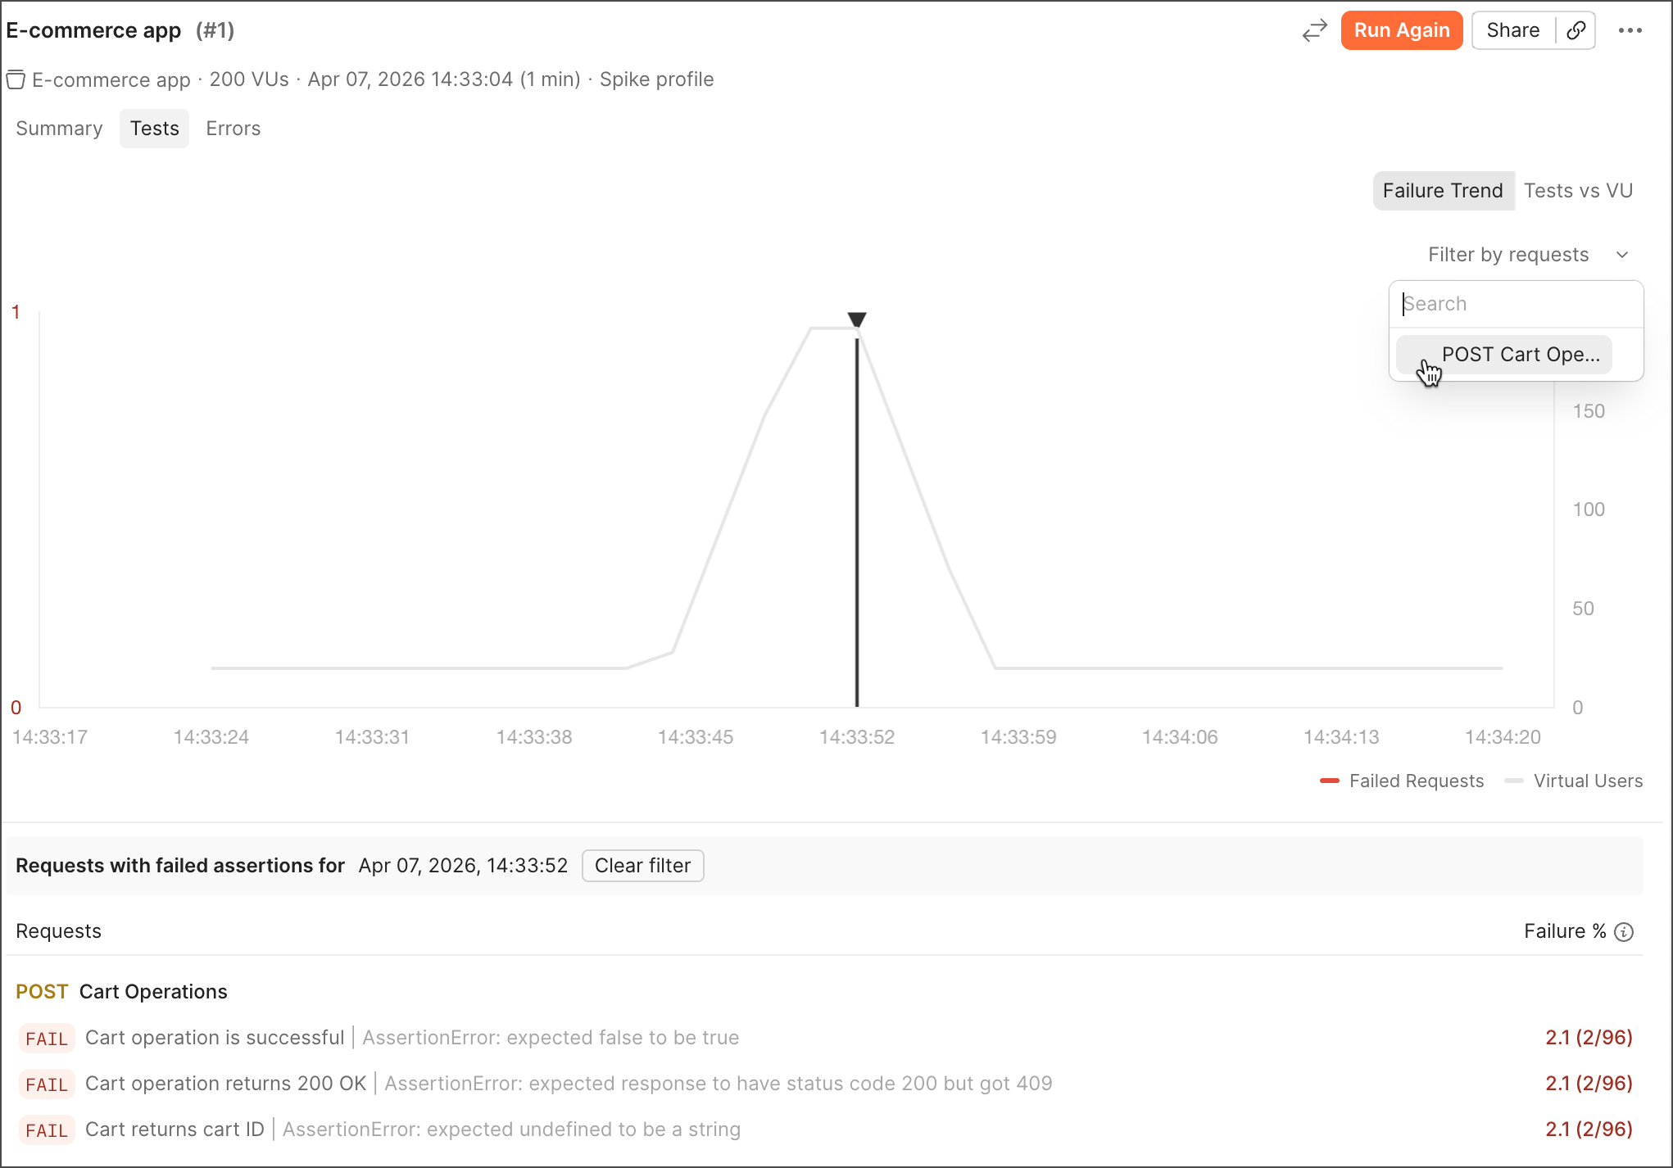Select the Failure Trend view
This screenshot has height=1168, width=1673.
click(1444, 190)
